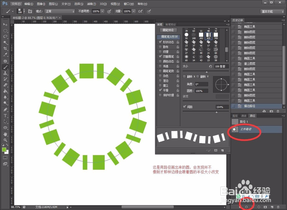The image size is (287, 210).
Task: Toggle Spacing (间距) checkbox
Action: pyautogui.click(x=185, y=107)
